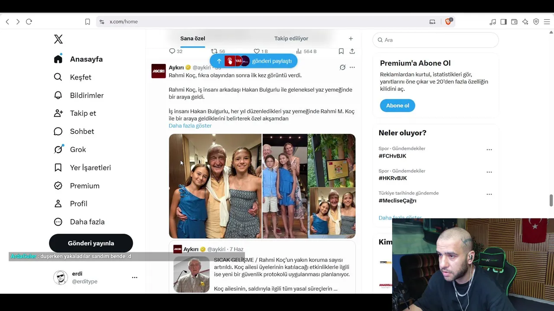Click the plus icon next to timeline tabs

[x=351, y=39]
